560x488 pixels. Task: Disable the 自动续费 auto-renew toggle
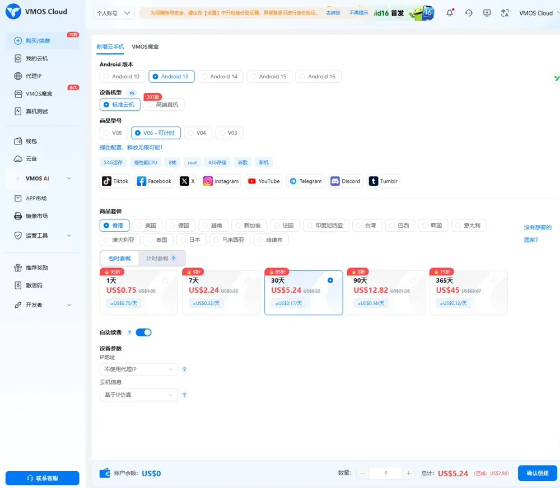144,332
